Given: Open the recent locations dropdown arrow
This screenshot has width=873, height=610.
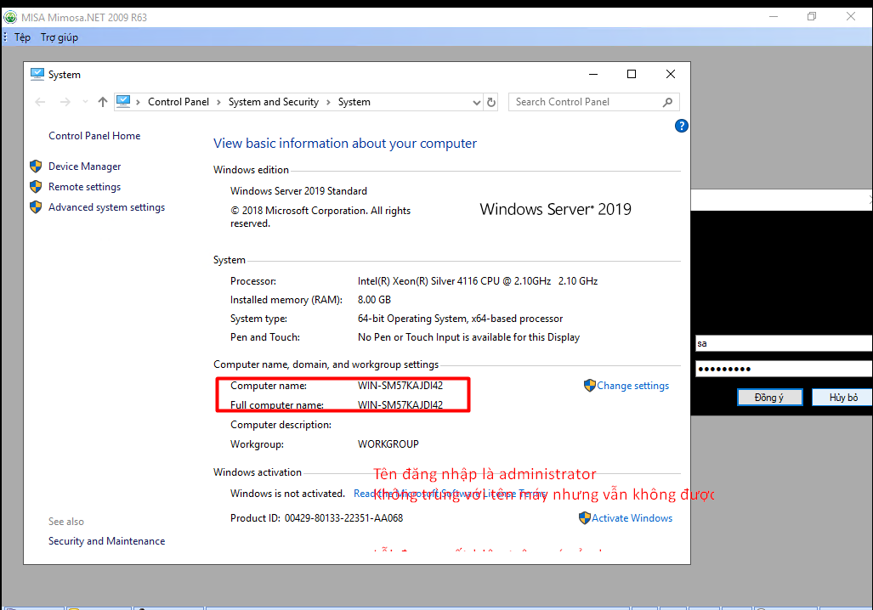Looking at the screenshot, I should 85,102.
